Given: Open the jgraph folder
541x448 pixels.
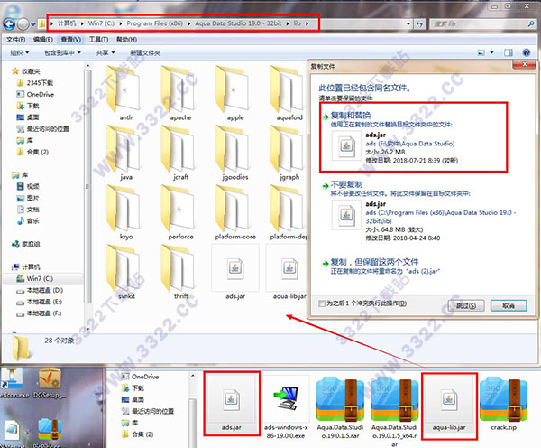Looking at the screenshot, I should click(288, 153).
